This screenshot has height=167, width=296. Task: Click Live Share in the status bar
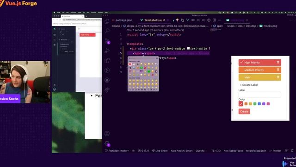click(160, 151)
